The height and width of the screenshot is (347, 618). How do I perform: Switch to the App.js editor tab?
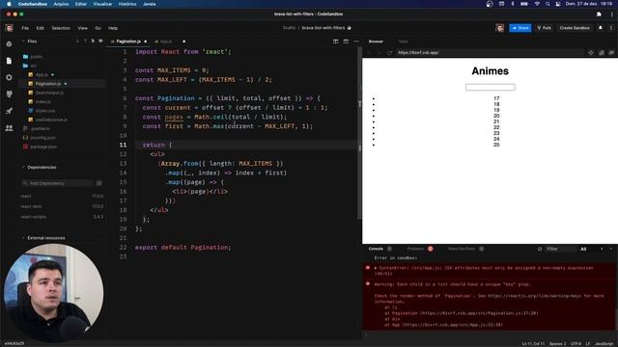pos(165,41)
